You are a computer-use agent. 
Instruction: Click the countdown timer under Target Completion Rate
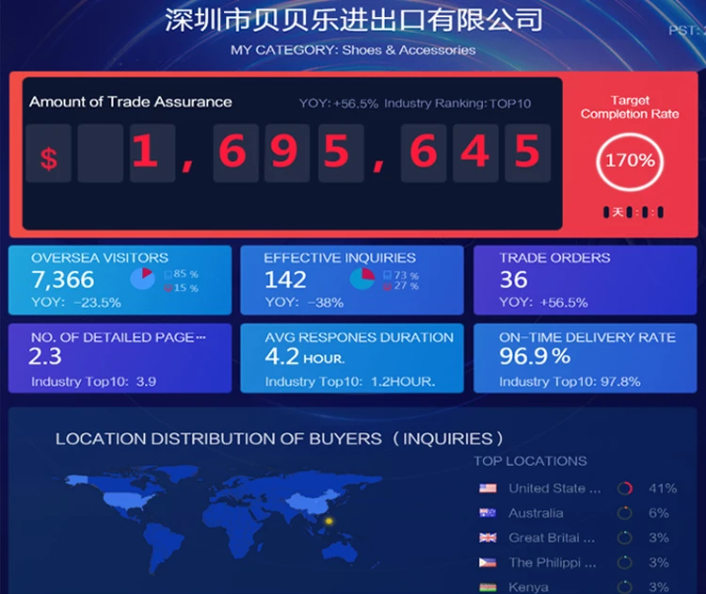633,213
